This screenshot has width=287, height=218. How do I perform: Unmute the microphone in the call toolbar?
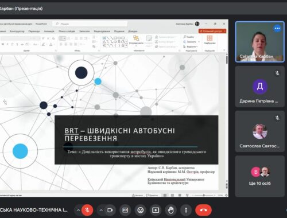[87, 210]
